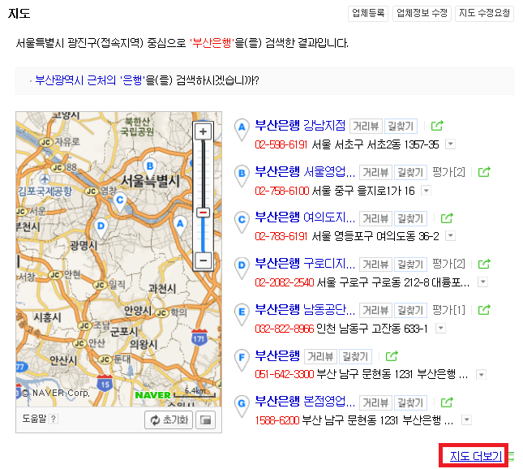Expand address dropdown for 서초2동 1357-35

(x=451, y=144)
